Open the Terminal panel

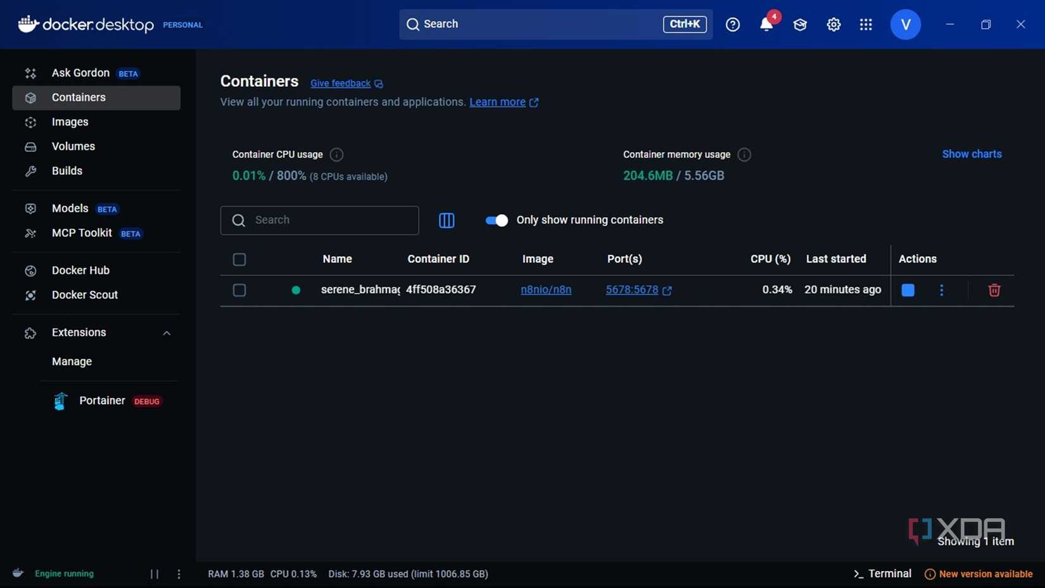882,573
